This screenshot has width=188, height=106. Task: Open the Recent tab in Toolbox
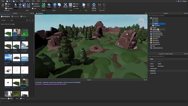[x=23, y=16]
